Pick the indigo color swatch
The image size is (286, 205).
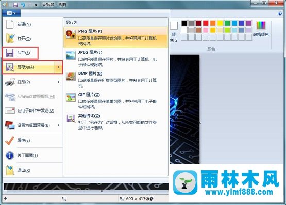[242, 23]
